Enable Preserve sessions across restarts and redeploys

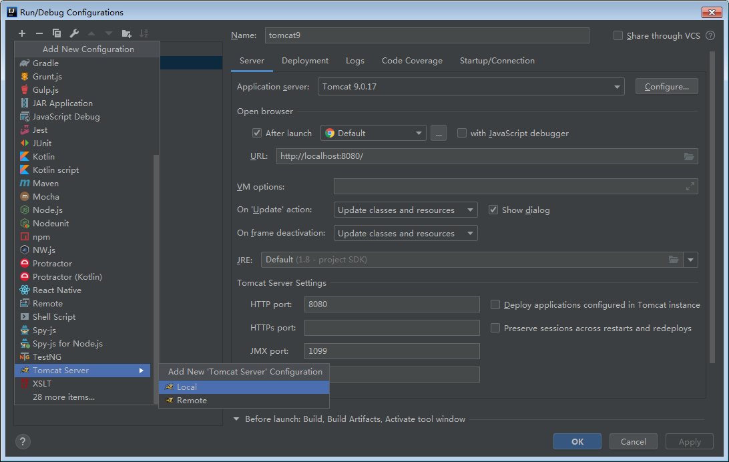click(x=495, y=328)
